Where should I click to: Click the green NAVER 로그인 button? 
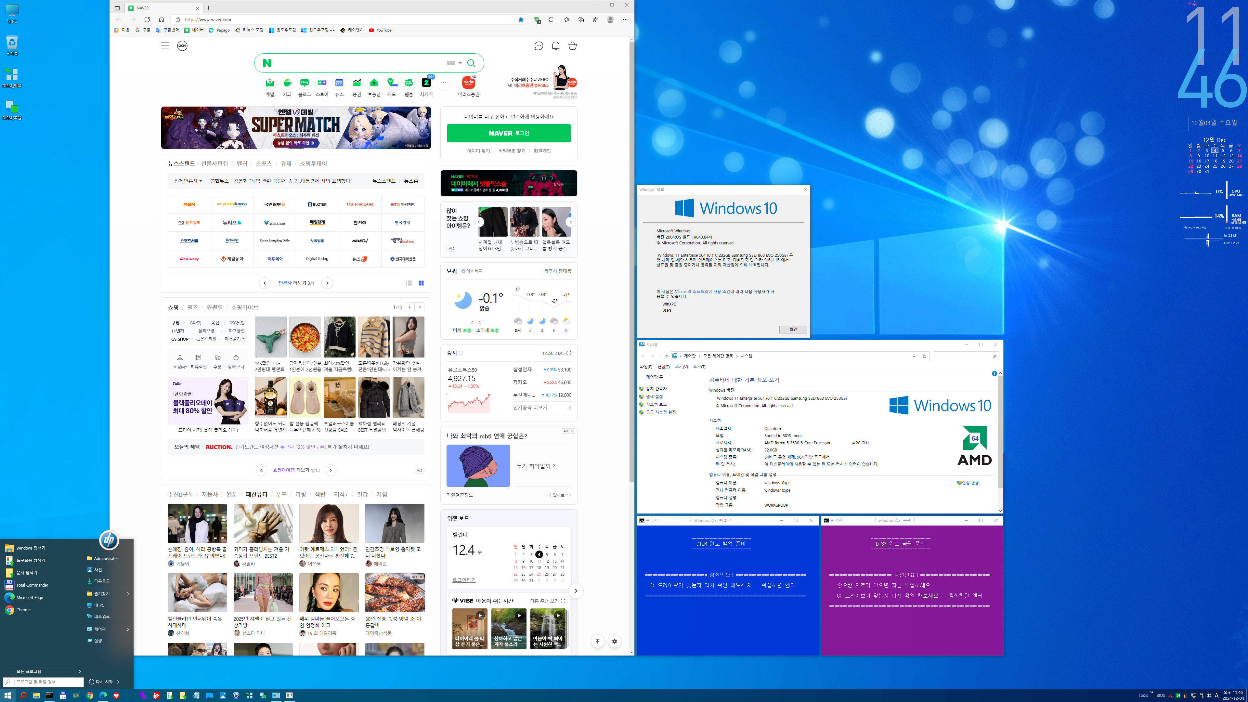[509, 133]
